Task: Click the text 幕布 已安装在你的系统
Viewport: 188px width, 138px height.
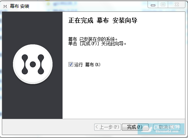Action: 93,39
